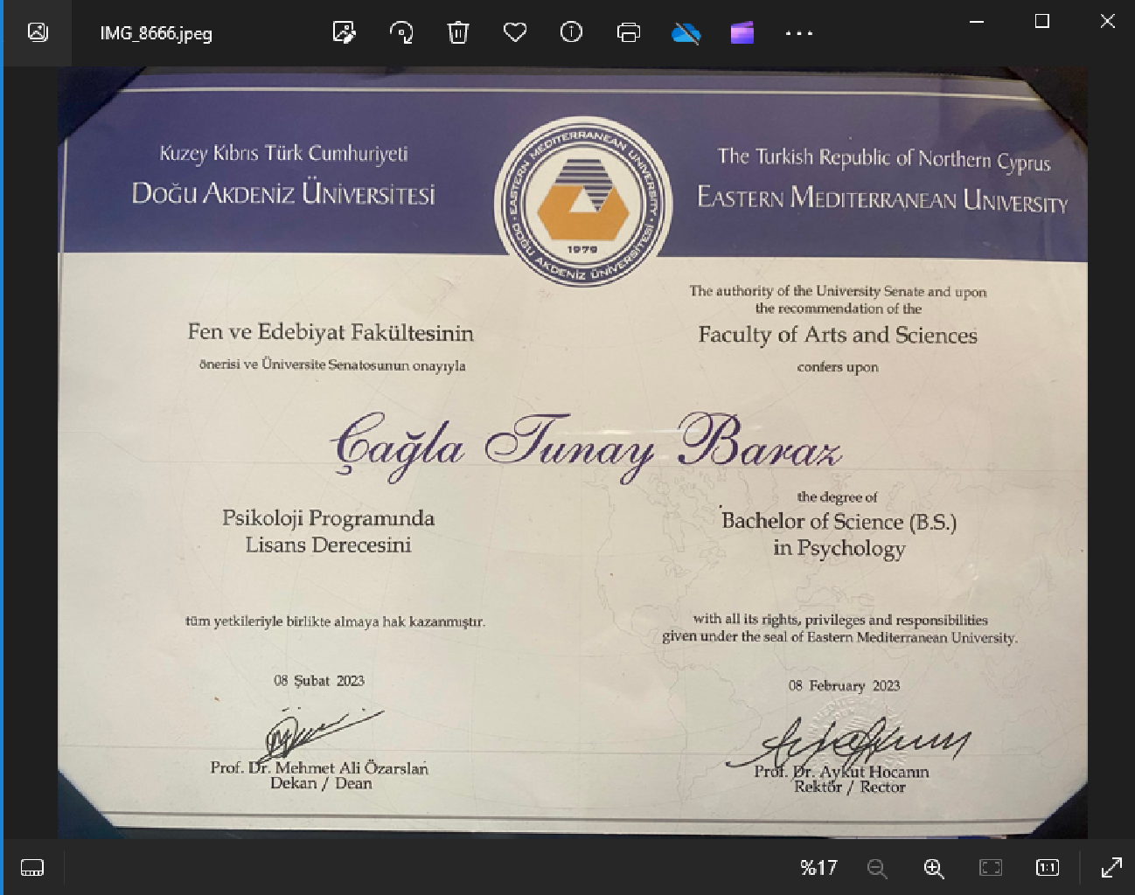Toggle the filmstrip at bottom left

[32, 867]
